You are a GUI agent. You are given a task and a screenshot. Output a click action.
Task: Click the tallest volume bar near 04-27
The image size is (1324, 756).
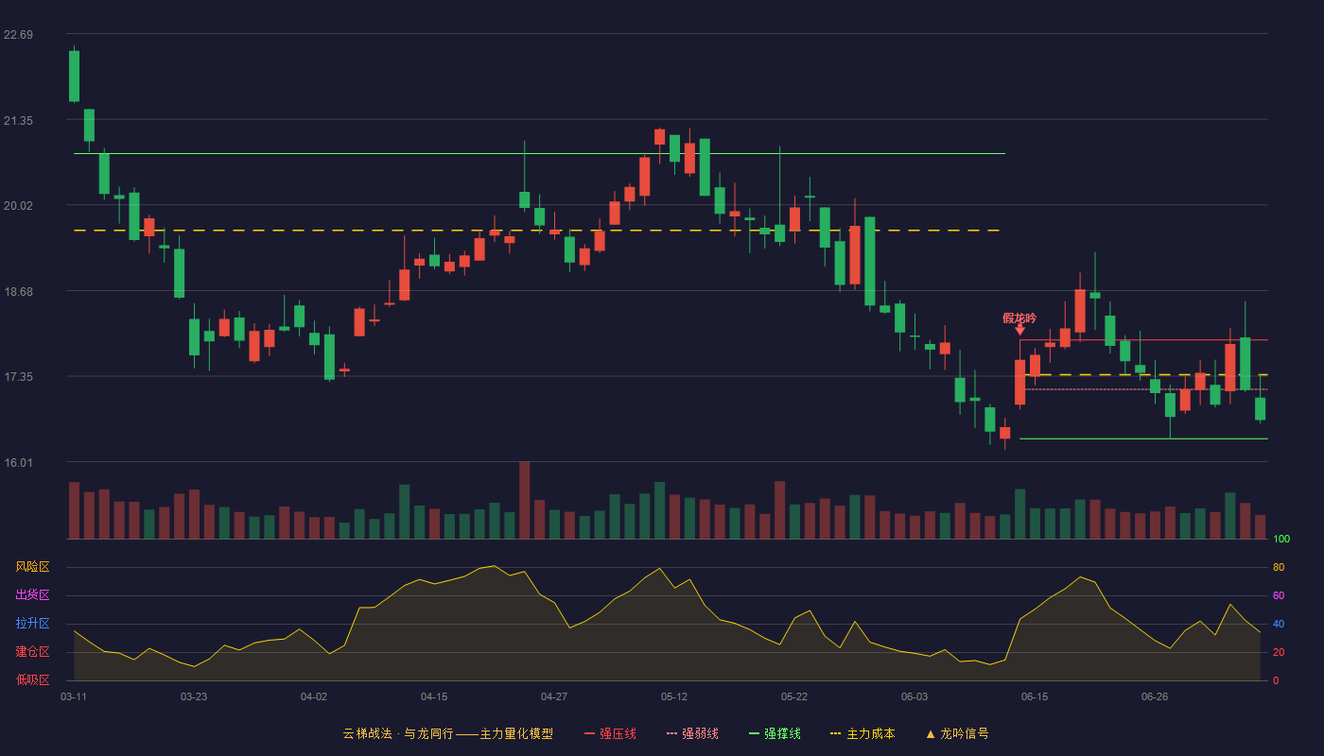pyautogui.click(x=524, y=500)
